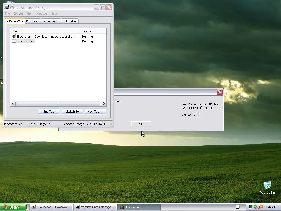Select the TLauncher task row

[58, 37]
